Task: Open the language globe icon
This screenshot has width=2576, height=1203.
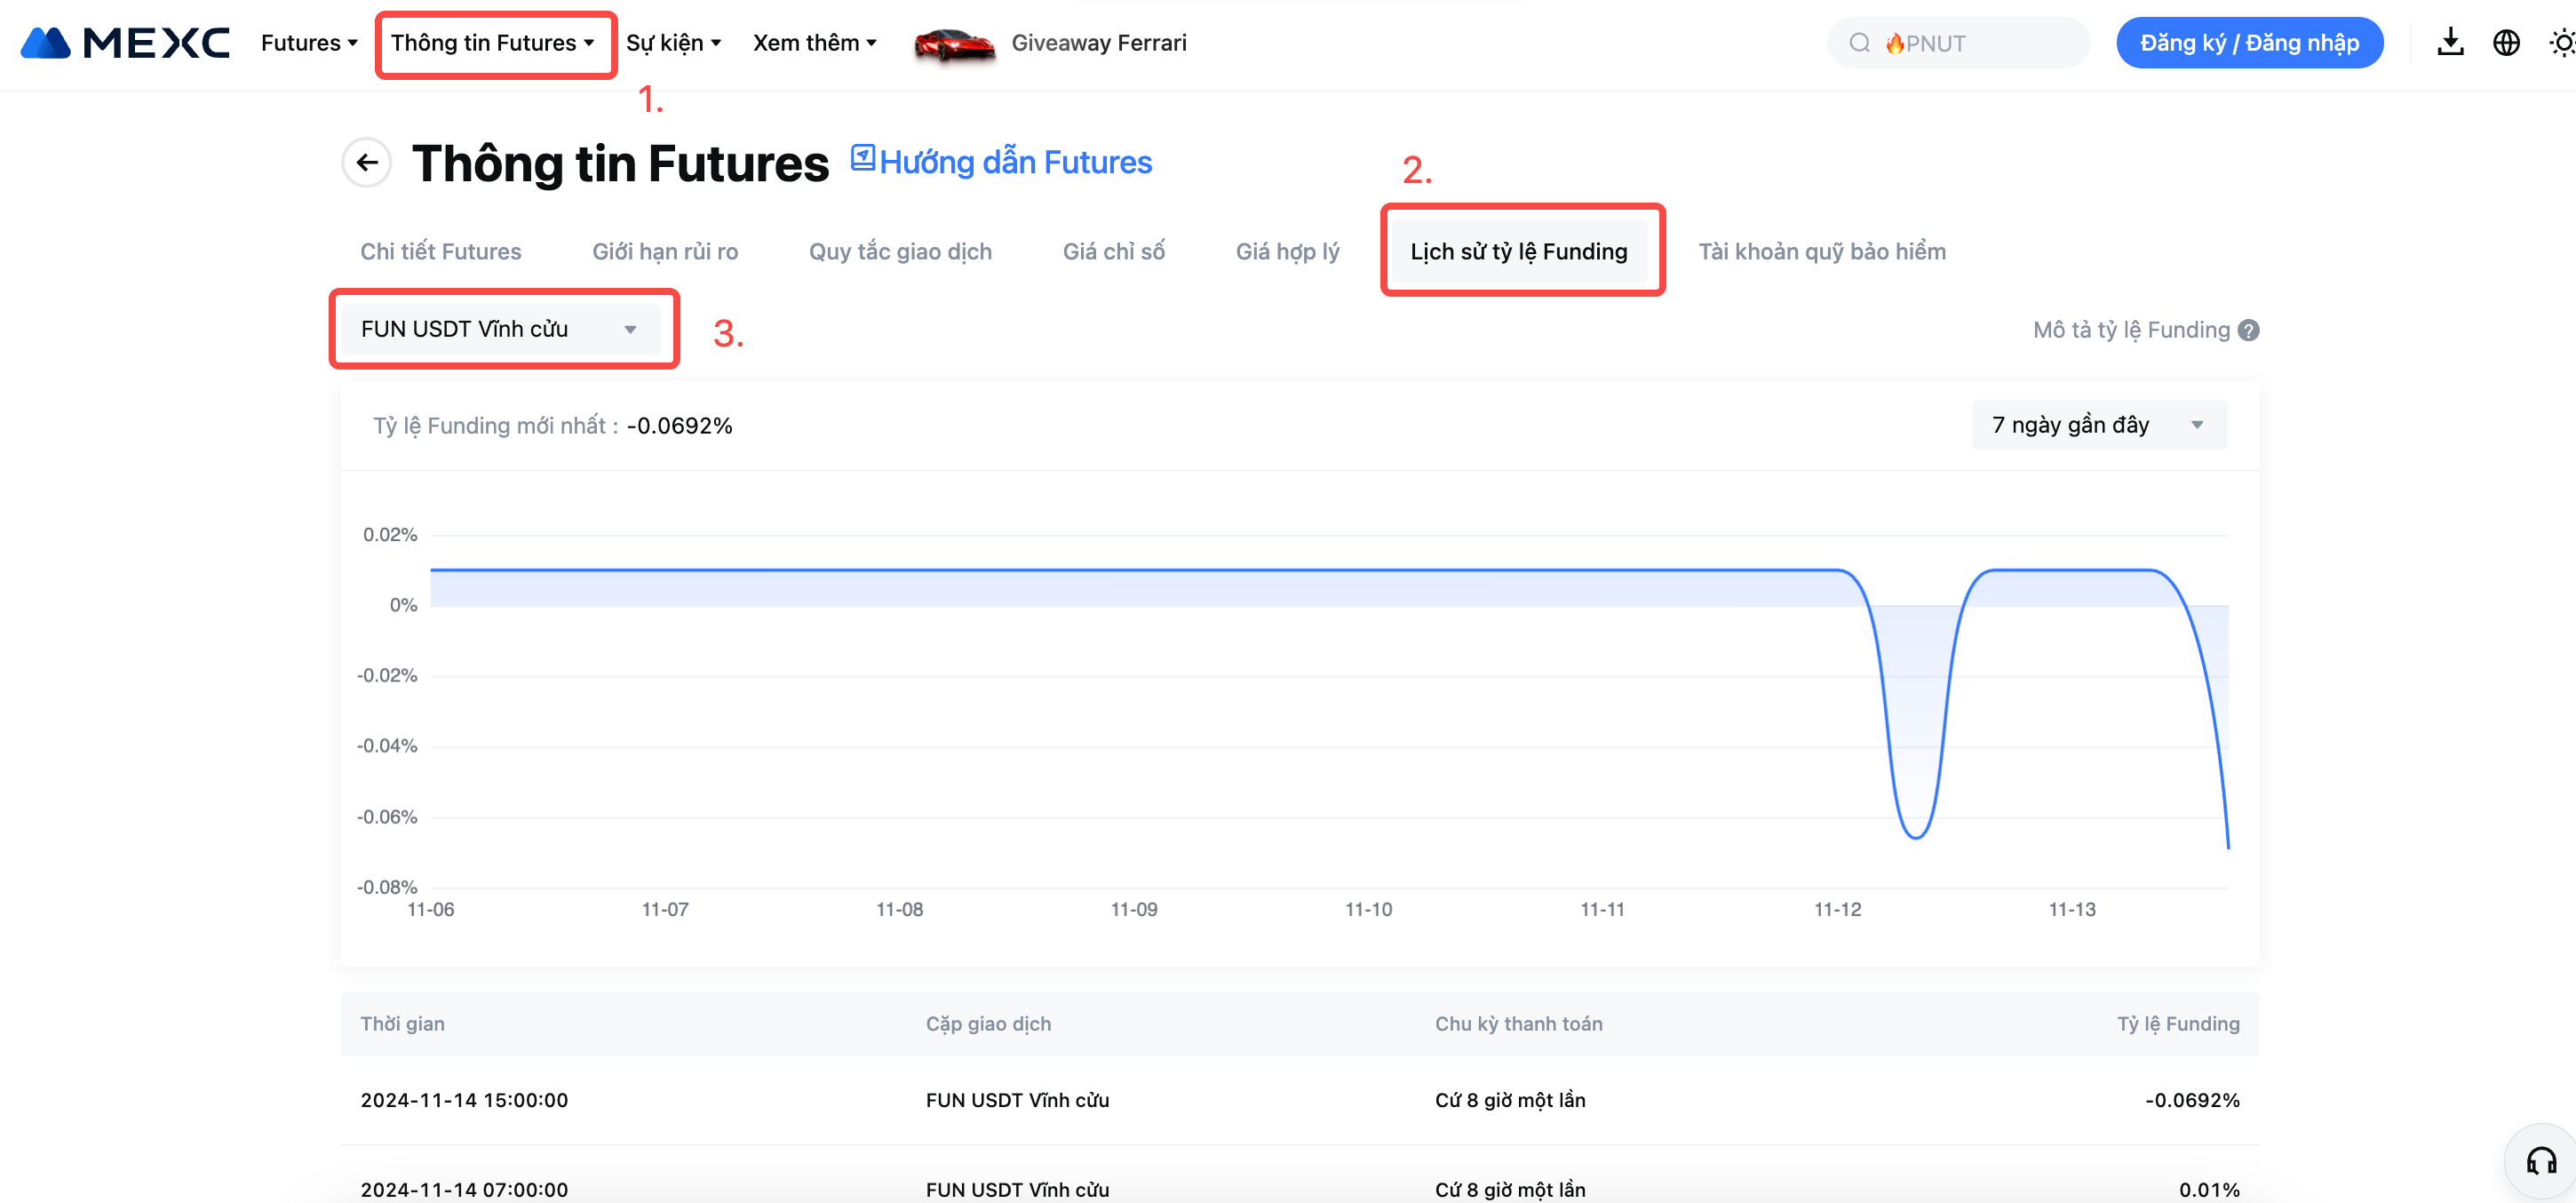Action: (2505, 43)
